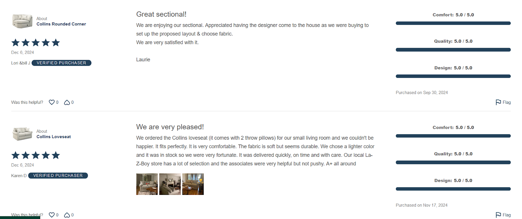Click the Design rating bar for the loveseat review
Screen dimensions: 522x219
pyautogui.click(x=453, y=189)
